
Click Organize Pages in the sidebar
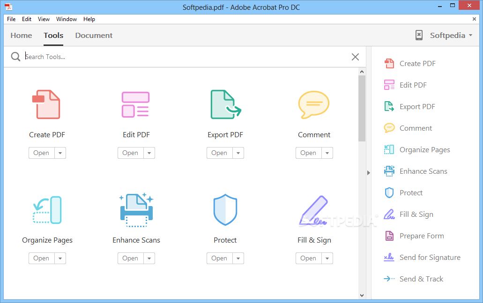(x=424, y=149)
